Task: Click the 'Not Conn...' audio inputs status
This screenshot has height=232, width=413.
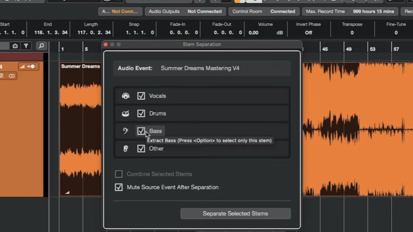Action: tap(120, 12)
